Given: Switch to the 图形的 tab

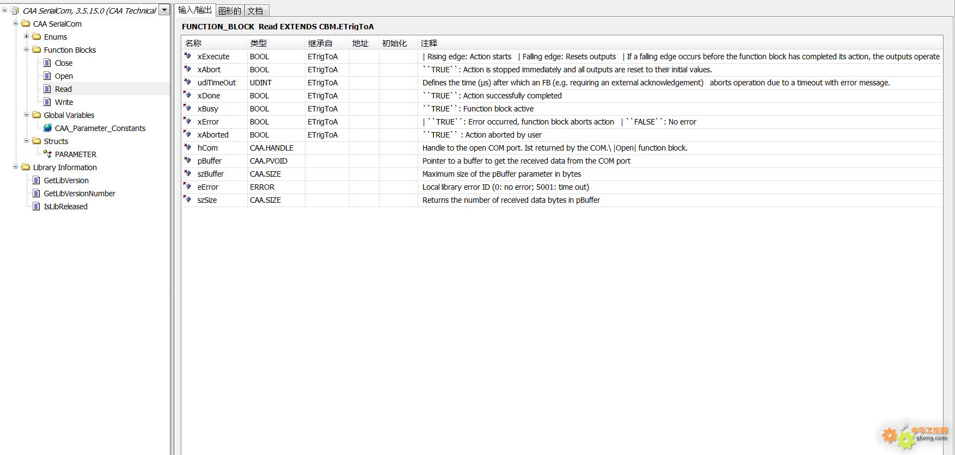Looking at the screenshot, I should 230,11.
